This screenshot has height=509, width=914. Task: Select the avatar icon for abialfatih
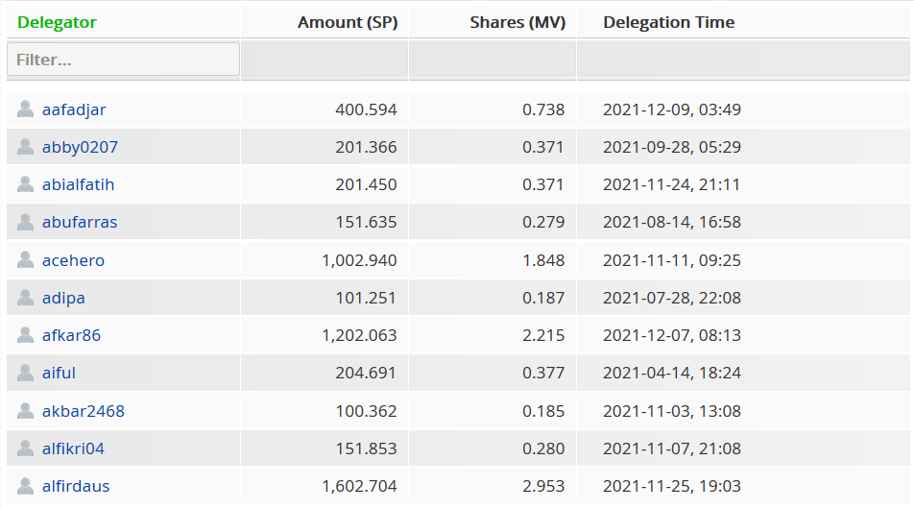coord(25,184)
